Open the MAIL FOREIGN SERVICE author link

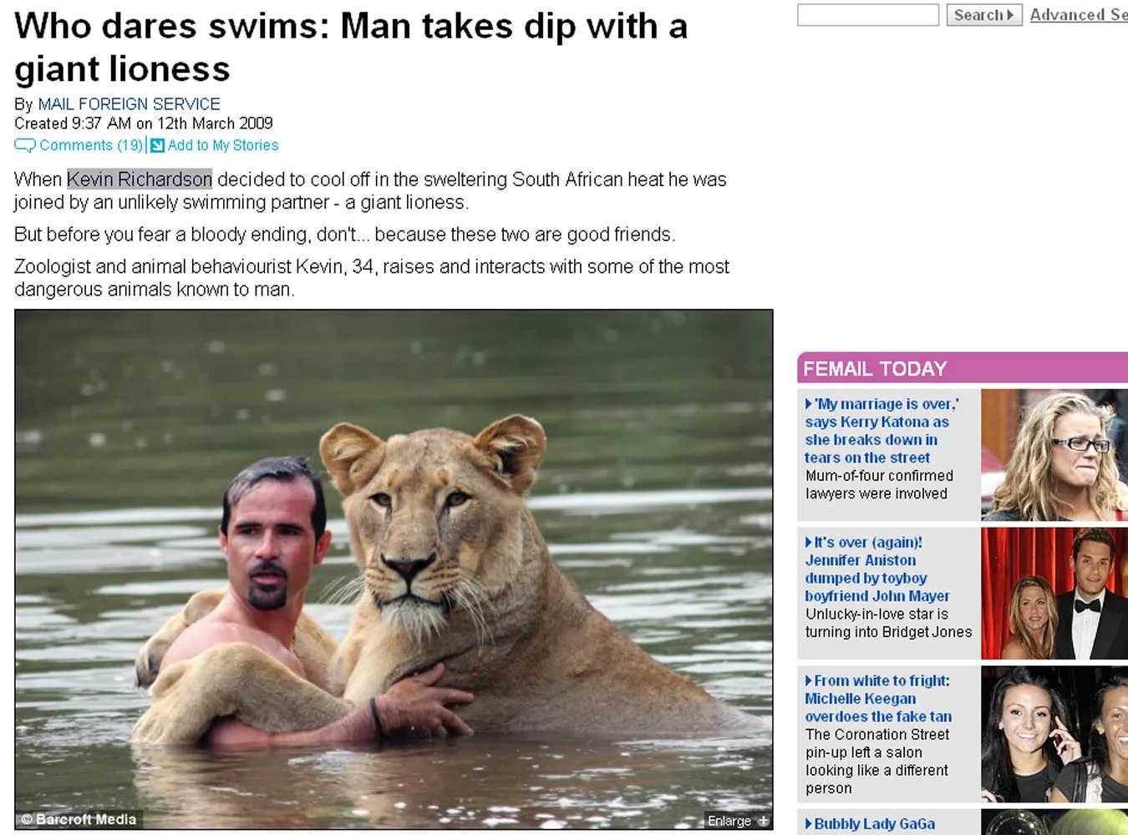[129, 104]
